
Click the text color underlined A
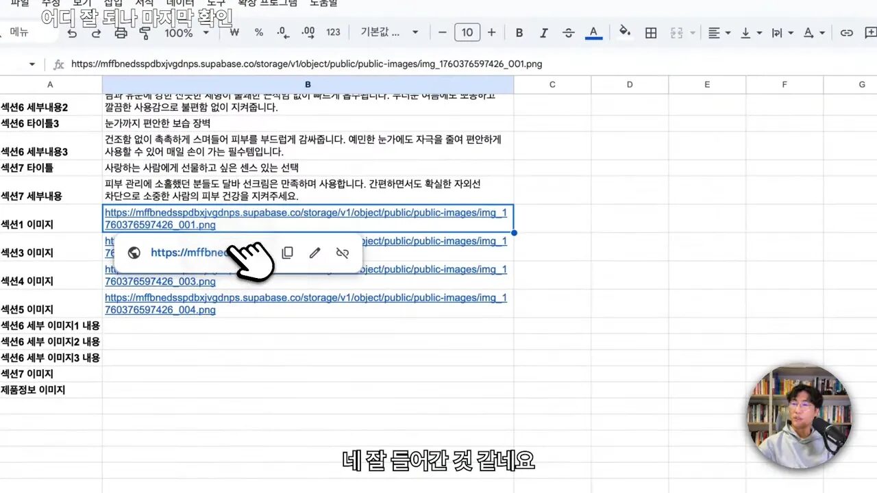(593, 33)
